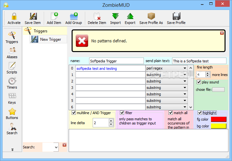Select the Triggers root tree node

[45, 31]
